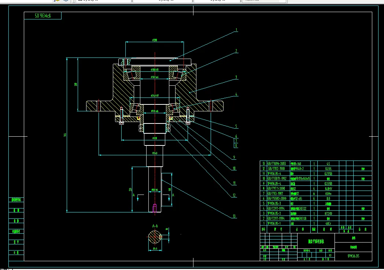The height and width of the screenshot is (270, 384).
Task: Select the M12×65 bolt name cell
Action: pos(300,199)
